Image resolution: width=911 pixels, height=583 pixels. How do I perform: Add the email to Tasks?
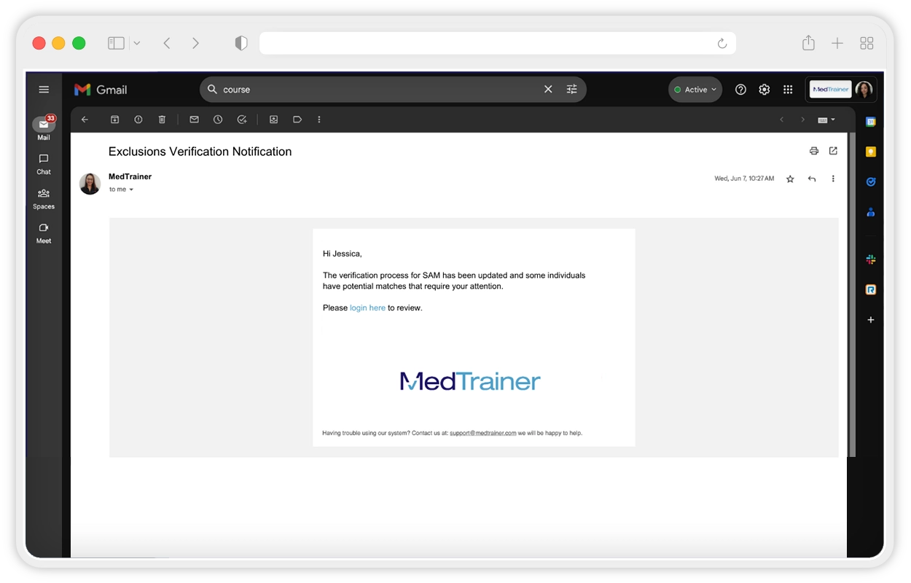242,120
